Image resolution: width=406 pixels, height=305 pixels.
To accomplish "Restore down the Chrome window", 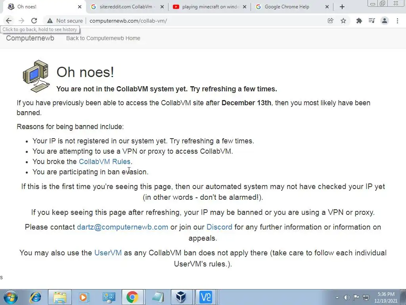I will [x=383, y=4].
